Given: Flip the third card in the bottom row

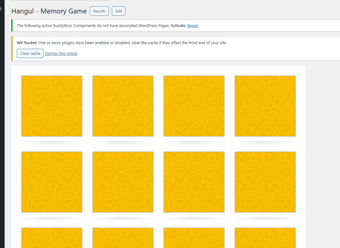Looking at the screenshot, I should [x=194, y=238].
